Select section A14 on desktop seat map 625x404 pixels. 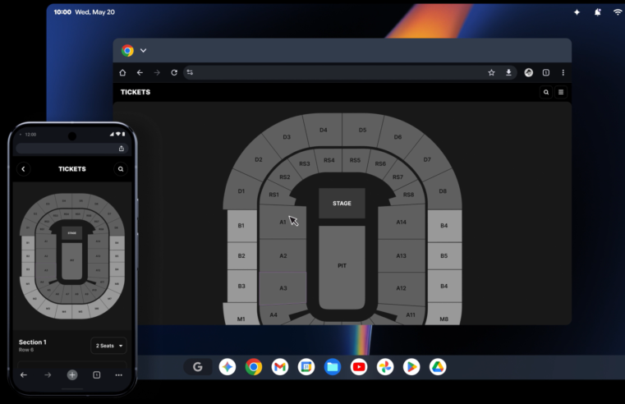click(402, 223)
